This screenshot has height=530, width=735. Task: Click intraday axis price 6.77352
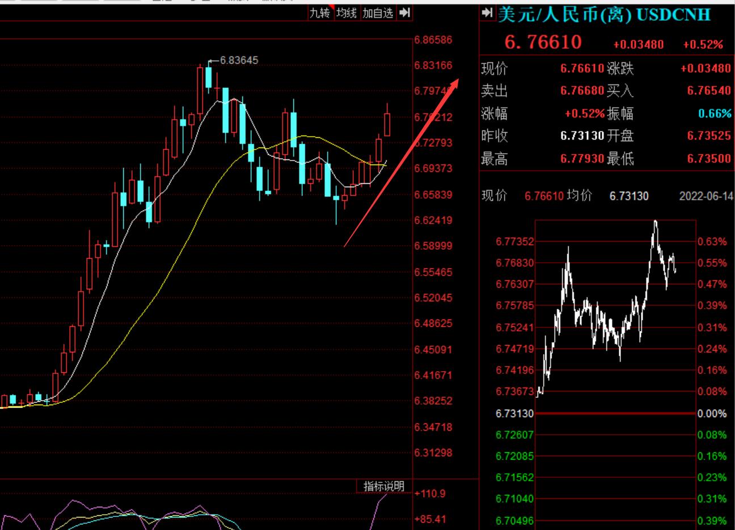click(x=515, y=242)
